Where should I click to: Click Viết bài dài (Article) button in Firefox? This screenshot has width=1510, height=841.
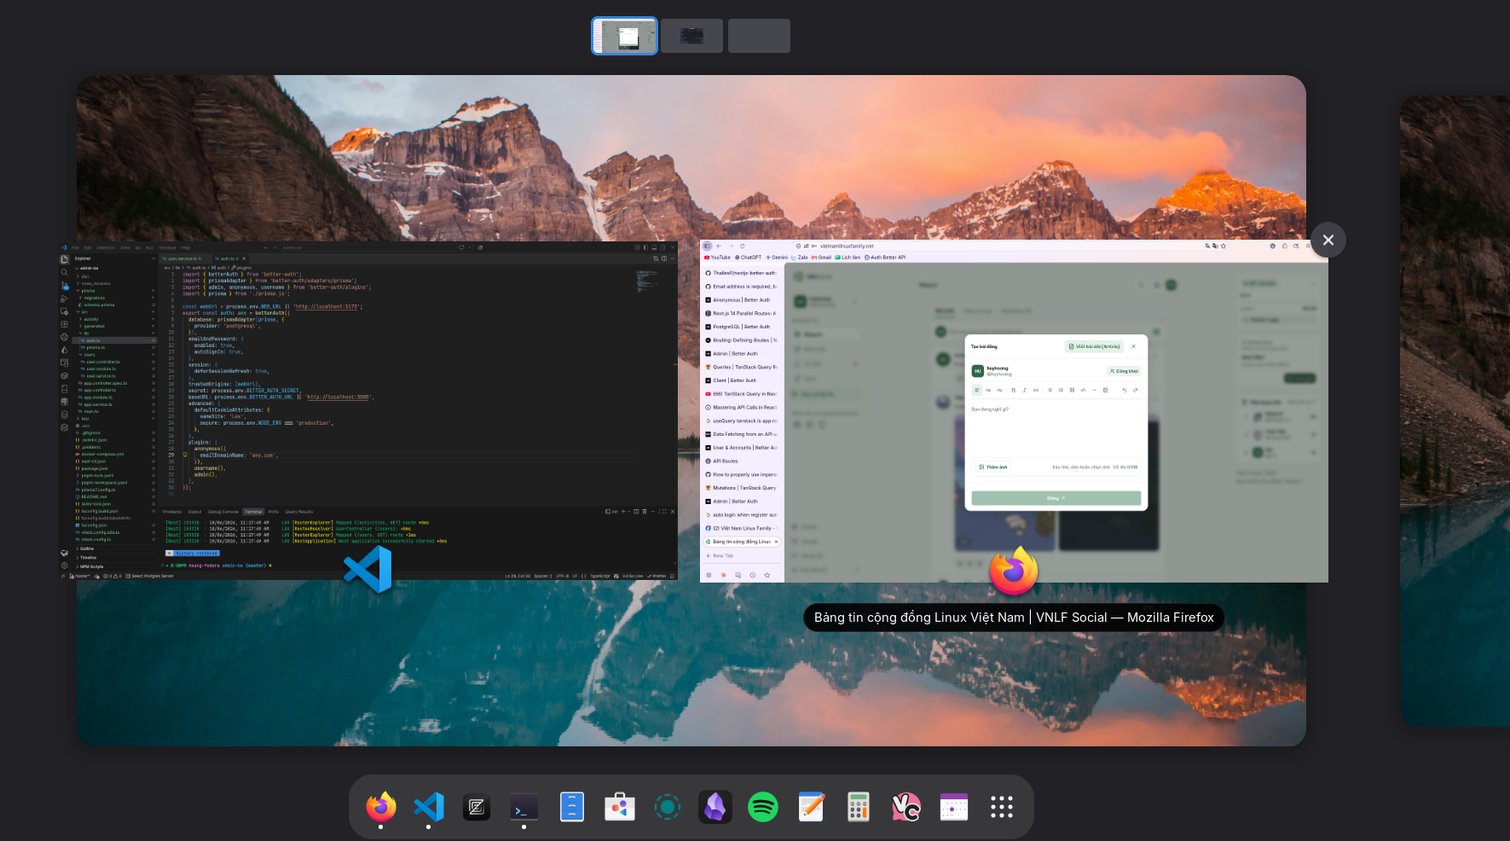click(1095, 346)
